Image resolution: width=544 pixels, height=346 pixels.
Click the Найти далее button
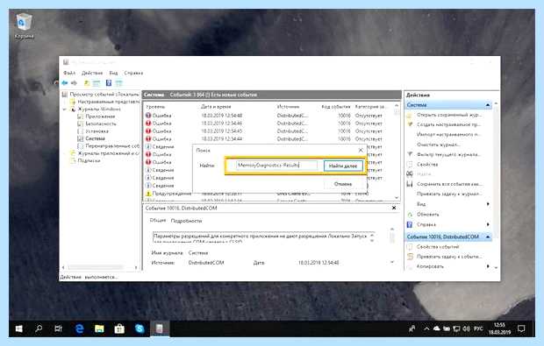[x=343, y=166]
